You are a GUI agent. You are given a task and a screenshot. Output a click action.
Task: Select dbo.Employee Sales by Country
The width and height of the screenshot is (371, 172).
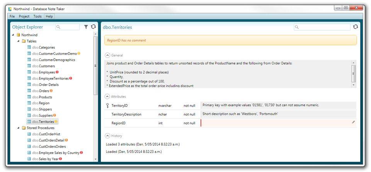pyautogui.click(x=56, y=153)
